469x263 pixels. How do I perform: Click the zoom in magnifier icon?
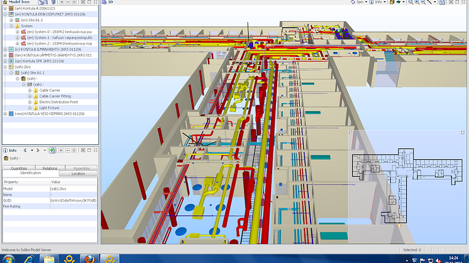coord(417,2)
